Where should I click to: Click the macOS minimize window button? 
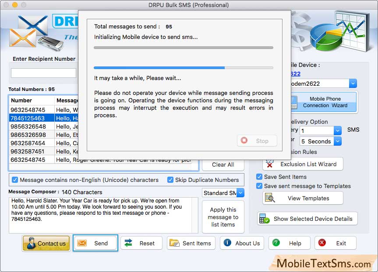click(15, 4)
